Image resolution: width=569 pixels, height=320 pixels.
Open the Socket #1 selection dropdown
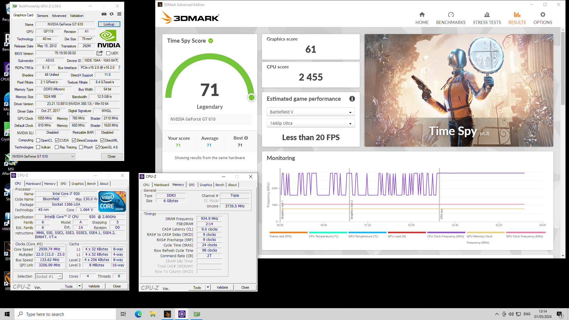[x=49, y=276]
